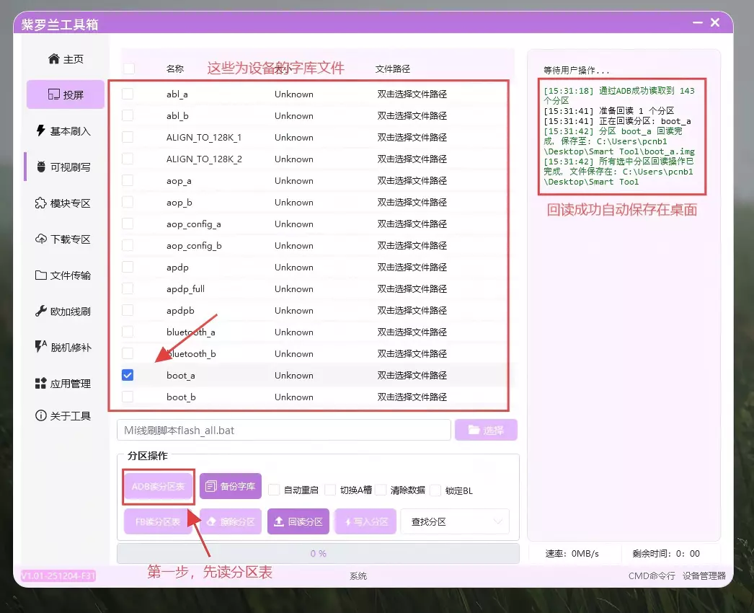This screenshot has width=754, height=613.
Task: Open the 模块专区 module zone
Action: 63,203
